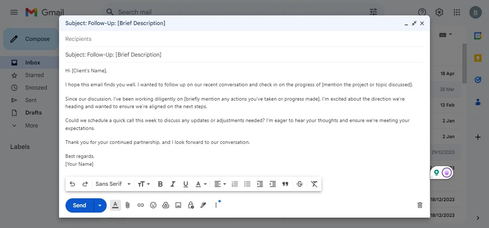Toggle bold formatting

coord(160,184)
